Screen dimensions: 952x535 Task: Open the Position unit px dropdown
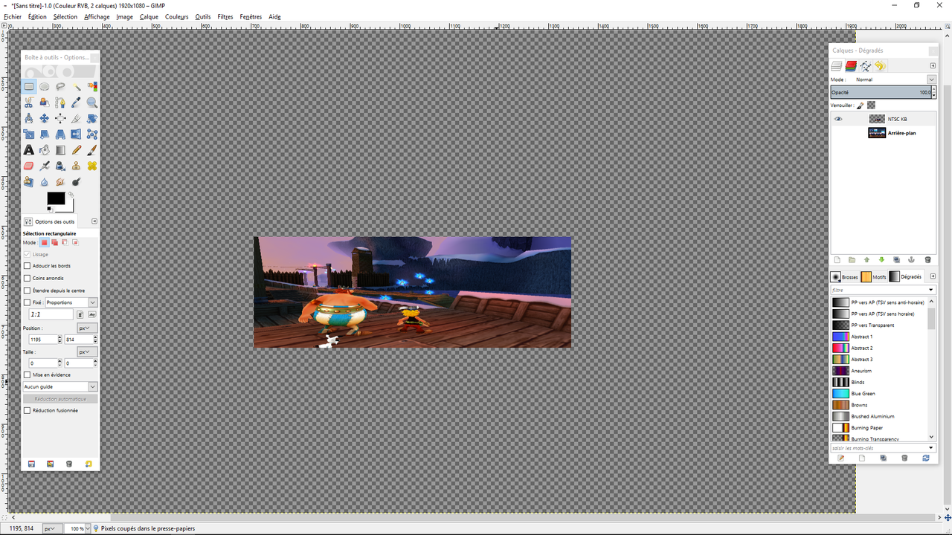click(x=87, y=328)
